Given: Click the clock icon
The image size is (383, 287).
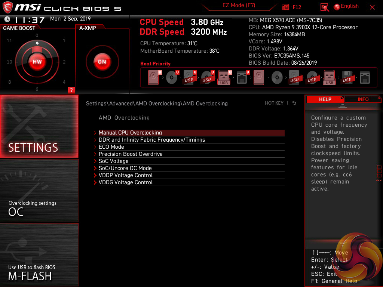Looking at the screenshot, I should click(x=7, y=19).
